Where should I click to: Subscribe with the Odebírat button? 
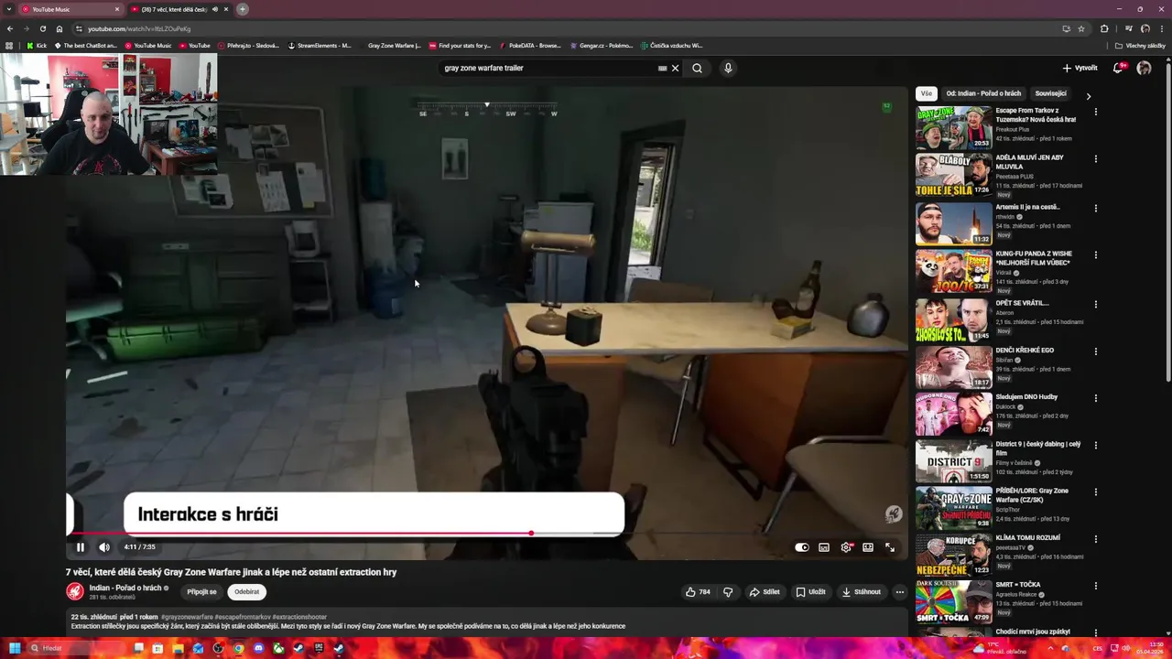[246, 592]
